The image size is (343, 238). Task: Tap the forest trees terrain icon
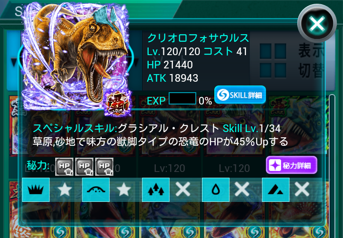(156, 190)
